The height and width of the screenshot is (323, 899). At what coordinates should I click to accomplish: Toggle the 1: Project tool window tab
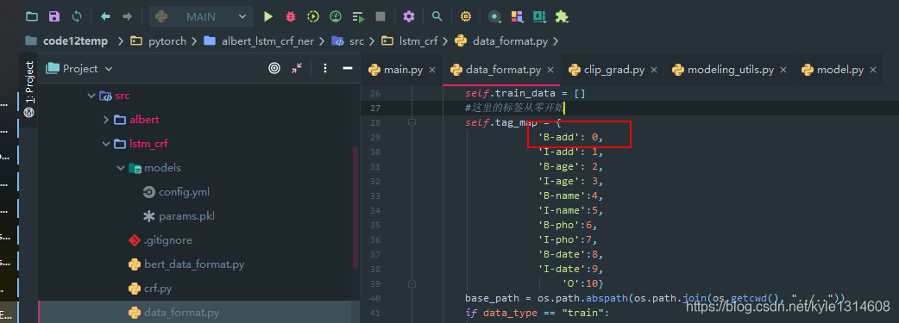pyautogui.click(x=30, y=90)
